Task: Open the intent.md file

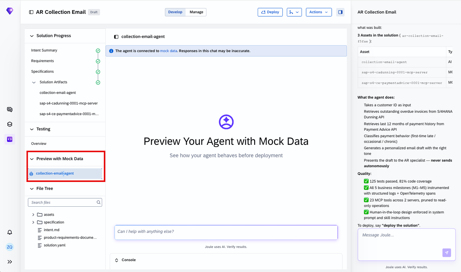Action: click(x=52, y=230)
